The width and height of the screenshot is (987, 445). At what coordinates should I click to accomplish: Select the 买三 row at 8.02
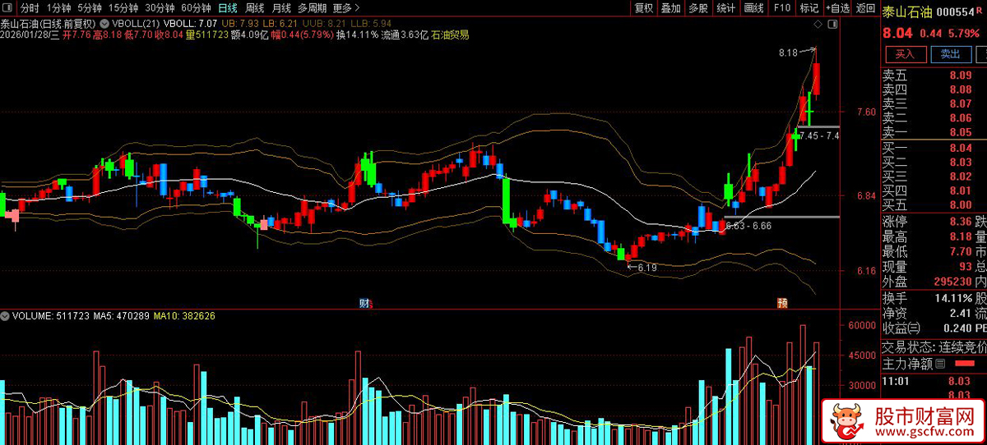tap(934, 177)
